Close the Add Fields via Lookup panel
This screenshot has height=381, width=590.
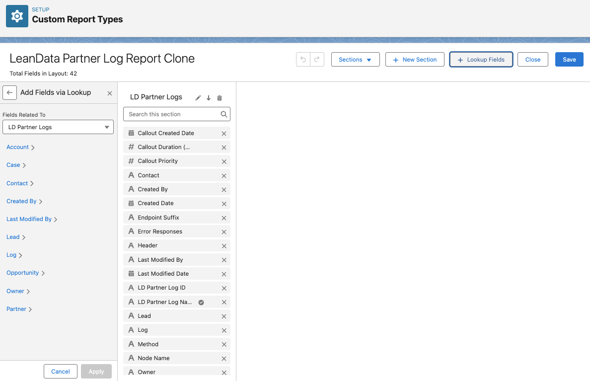click(x=110, y=93)
